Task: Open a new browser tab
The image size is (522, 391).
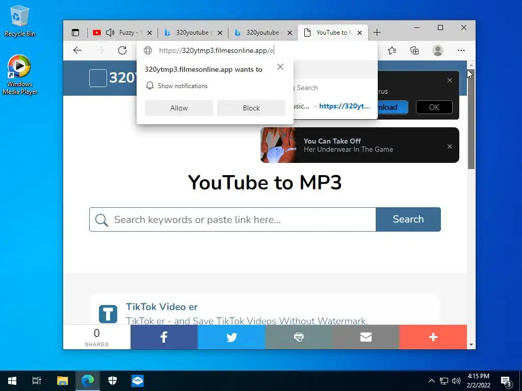Action: 377,33
